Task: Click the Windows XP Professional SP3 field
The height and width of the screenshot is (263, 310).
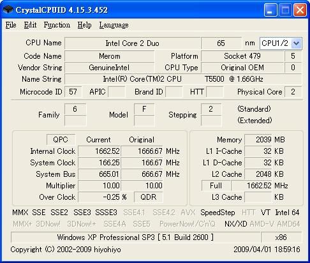Action: [x=136, y=237]
